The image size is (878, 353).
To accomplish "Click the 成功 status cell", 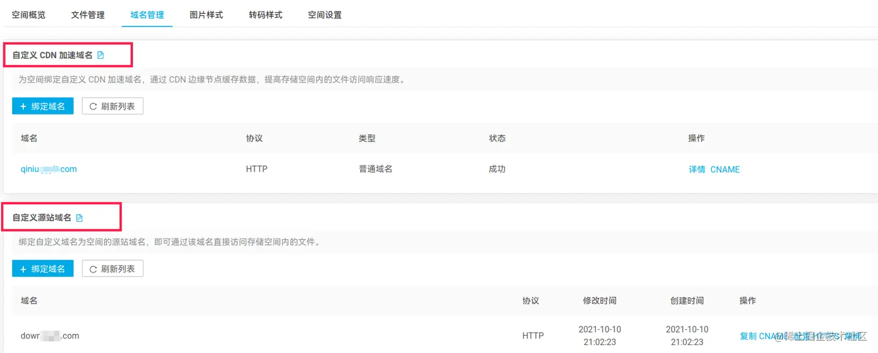I will 497,169.
